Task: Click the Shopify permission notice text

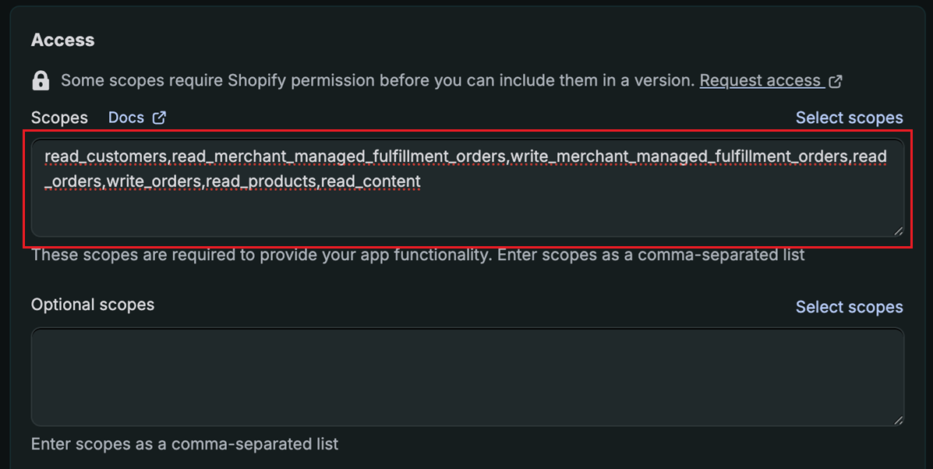Action: (x=377, y=80)
